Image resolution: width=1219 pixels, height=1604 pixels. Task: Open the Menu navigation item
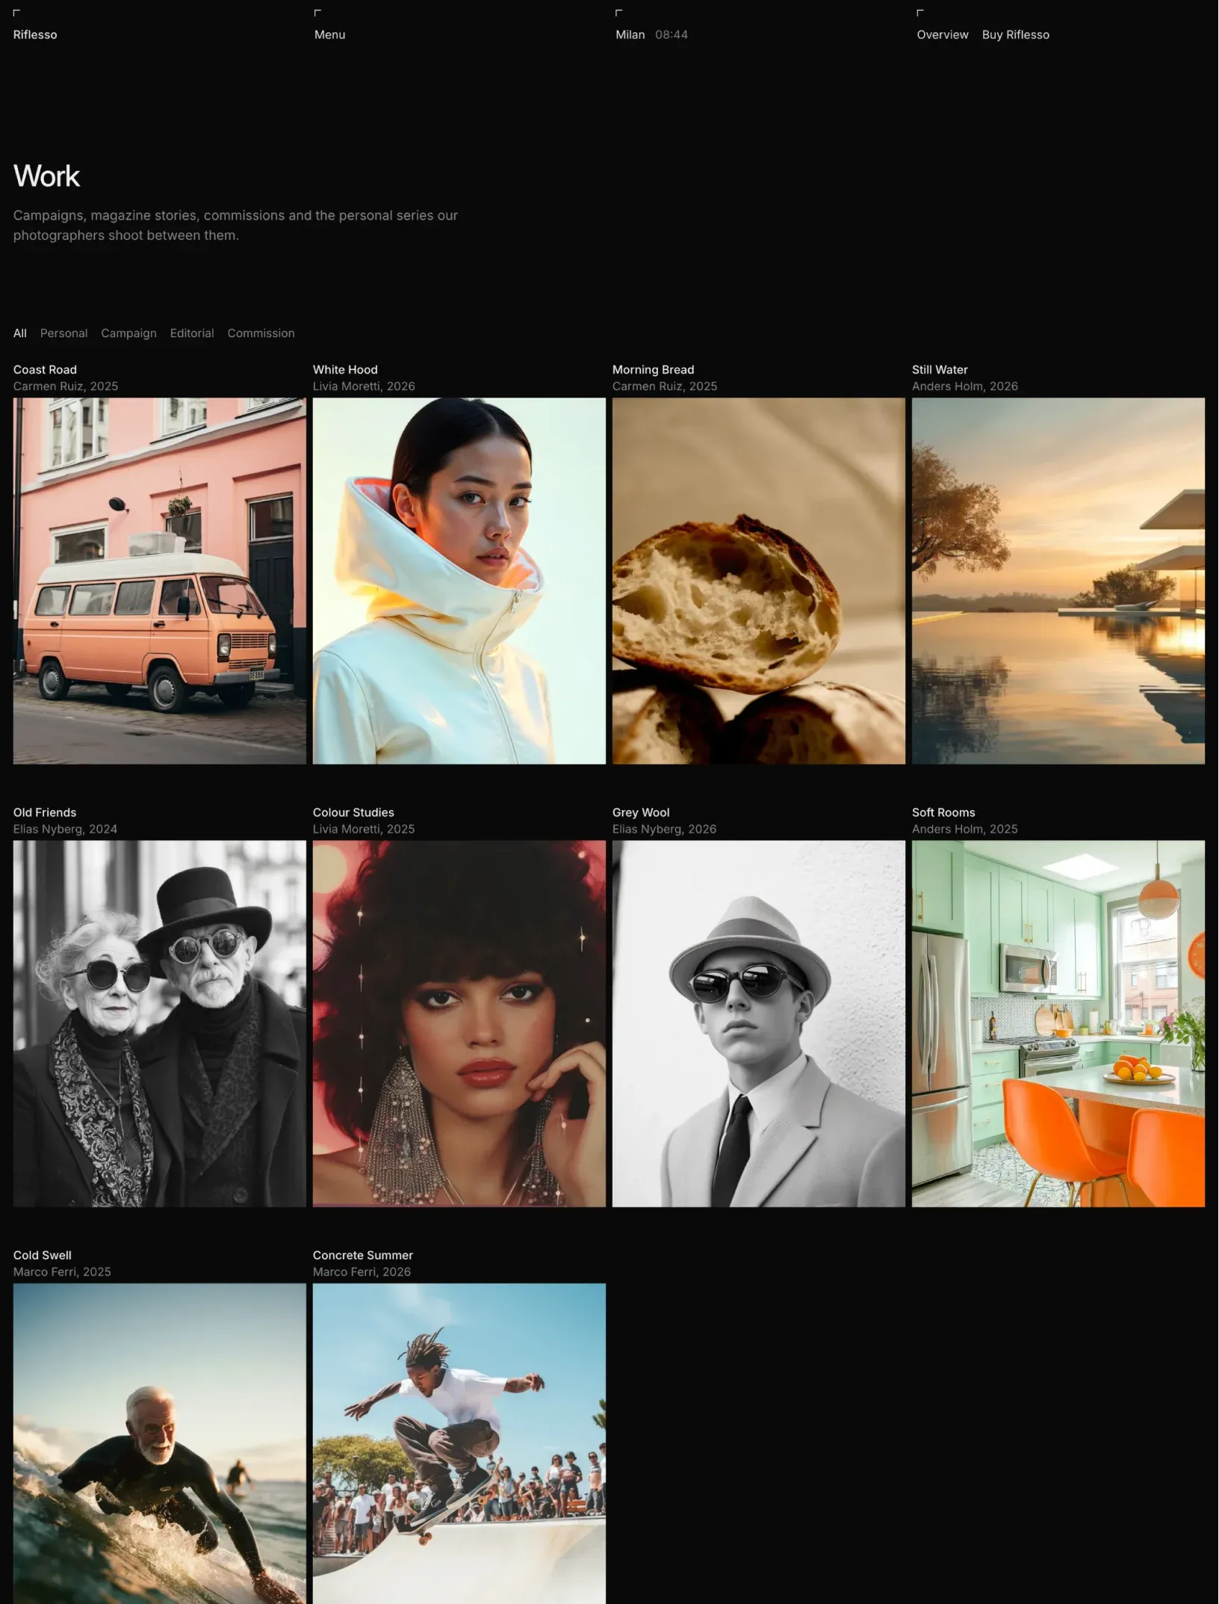pyautogui.click(x=329, y=34)
